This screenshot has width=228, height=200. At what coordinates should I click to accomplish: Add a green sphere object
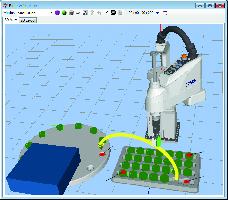[64, 13]
